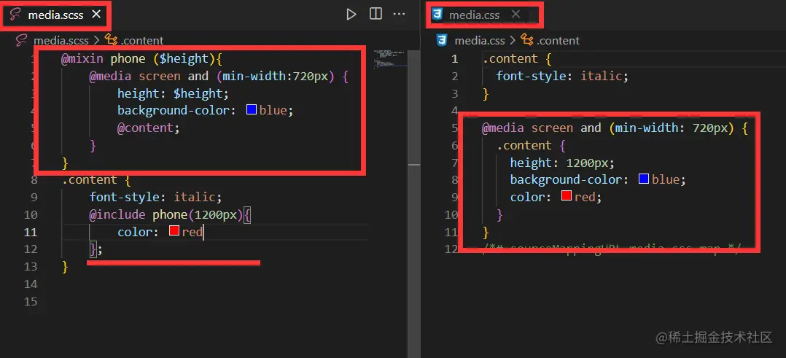
Task: Click line number 1 in media.css
Action: pos(455,59)
